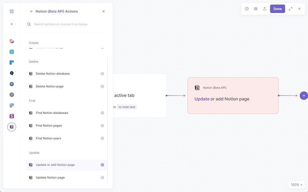
Task: Choose Find Notion users action
Action: [x=66, y=139]
